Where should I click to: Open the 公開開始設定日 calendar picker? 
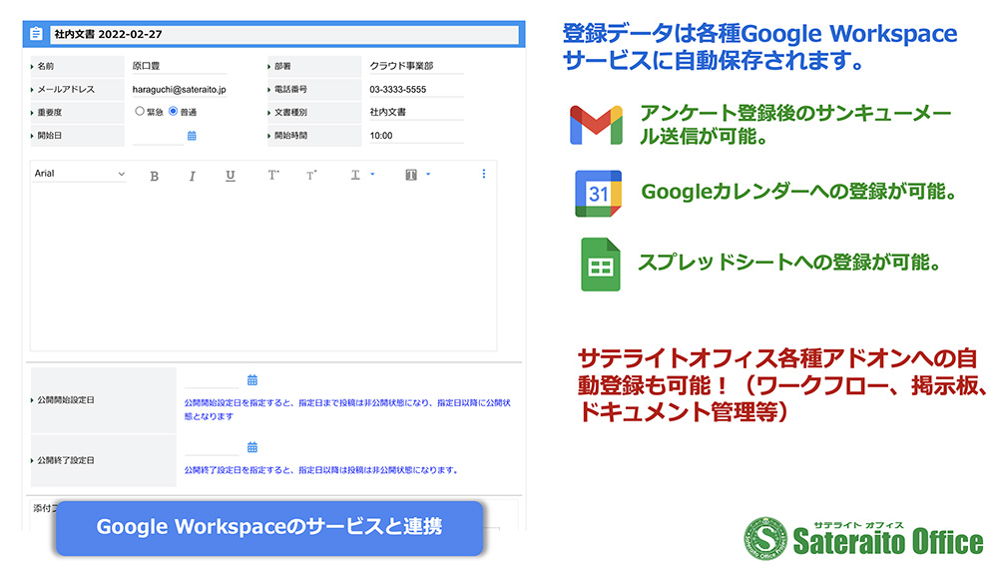click(252, 380)
